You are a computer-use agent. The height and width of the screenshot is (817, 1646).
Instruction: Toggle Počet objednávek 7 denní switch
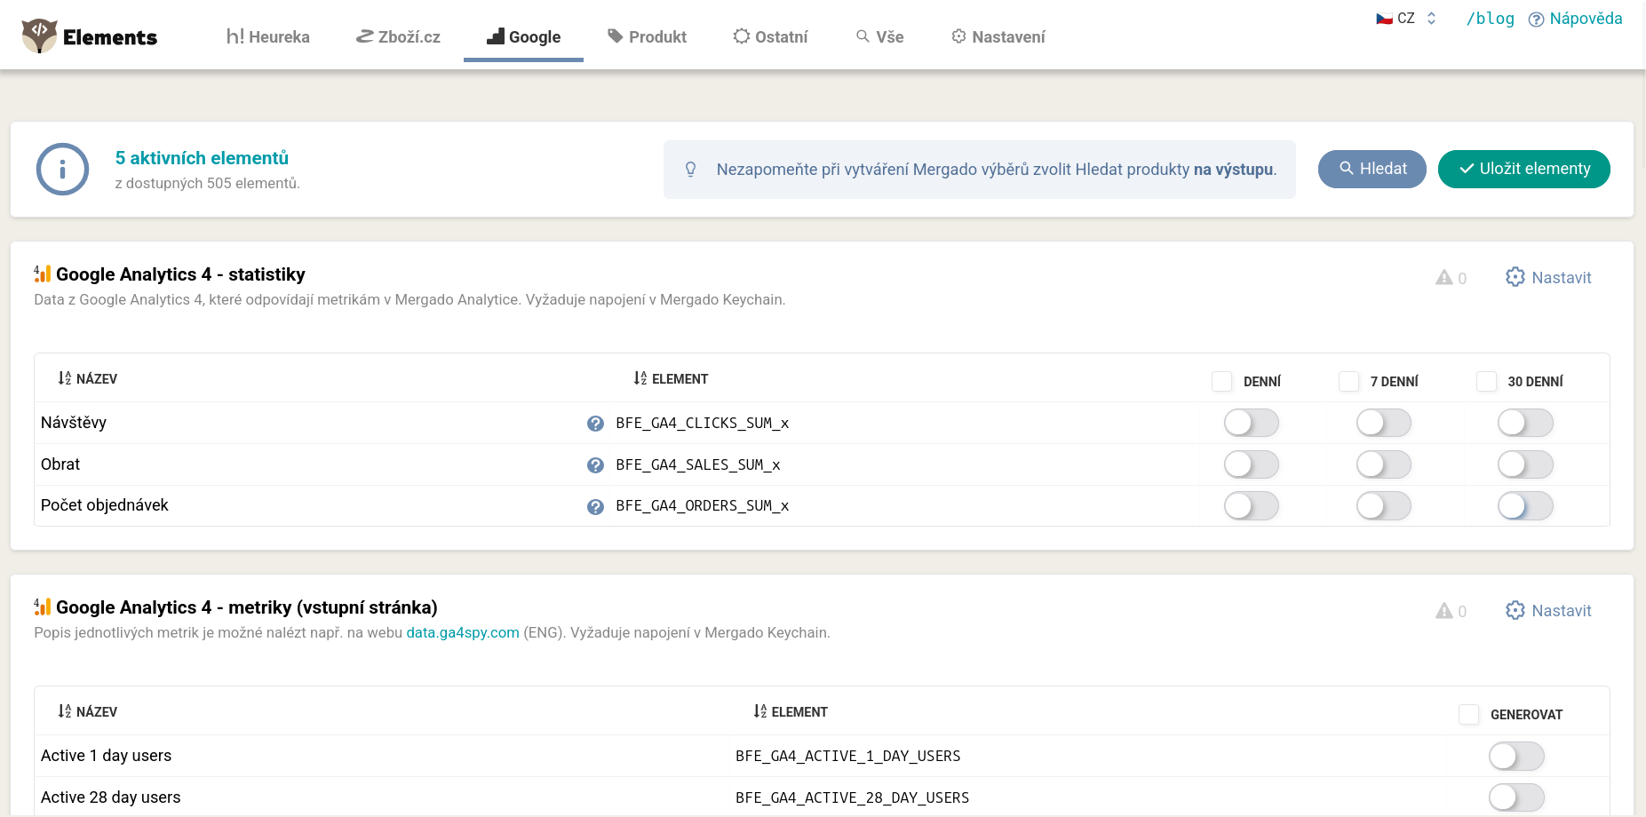click(x=1383, y=506)
